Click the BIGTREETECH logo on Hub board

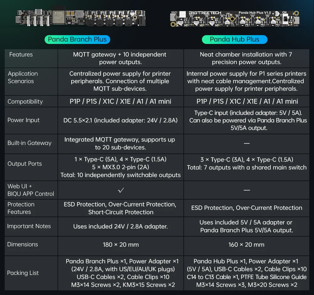[x=205, y=13]
